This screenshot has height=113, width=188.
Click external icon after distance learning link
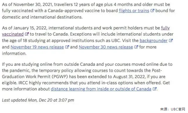click(154, 89)
